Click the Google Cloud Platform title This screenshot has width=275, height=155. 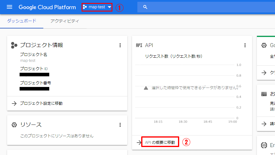coord(47,7)
